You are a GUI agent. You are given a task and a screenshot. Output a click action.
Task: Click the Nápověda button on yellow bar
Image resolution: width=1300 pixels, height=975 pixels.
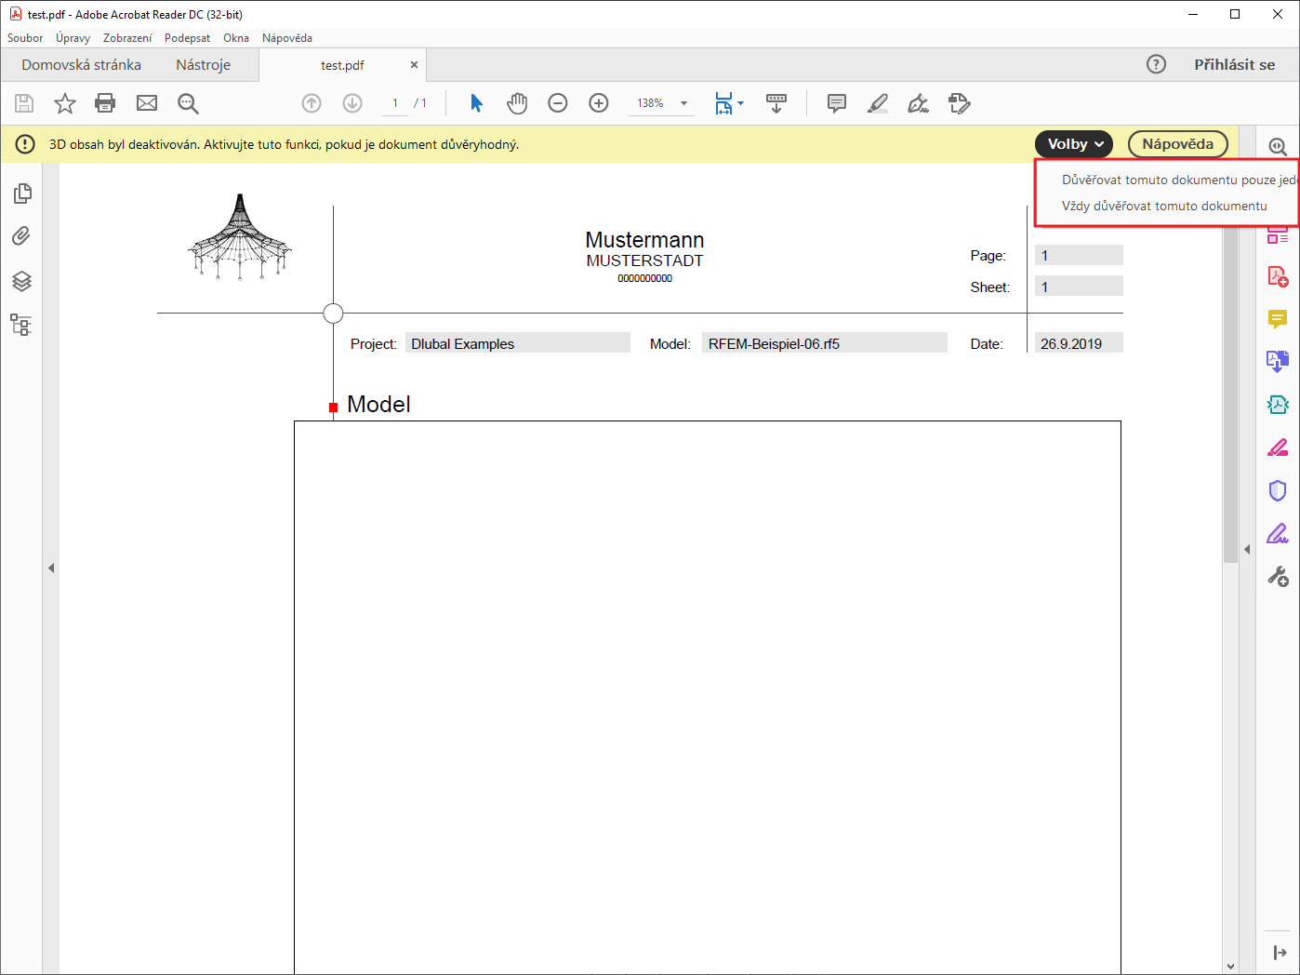pos(1177,144)
